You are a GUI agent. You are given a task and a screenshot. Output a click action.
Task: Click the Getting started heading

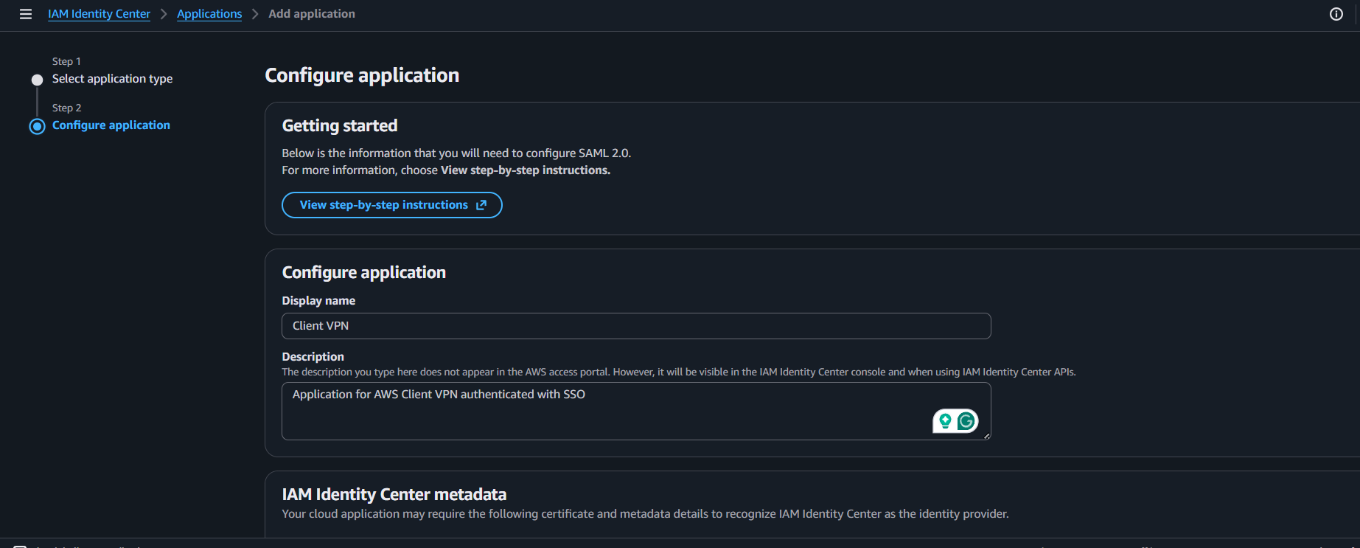click(340, 125)
